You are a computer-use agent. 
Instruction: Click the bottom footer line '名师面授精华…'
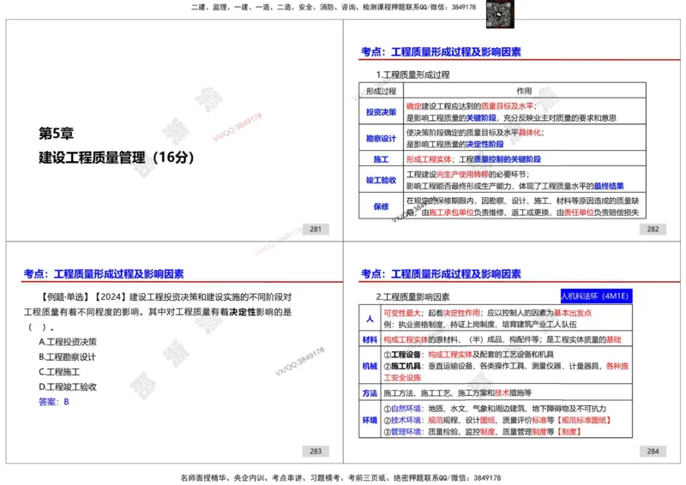click(340, 477)
